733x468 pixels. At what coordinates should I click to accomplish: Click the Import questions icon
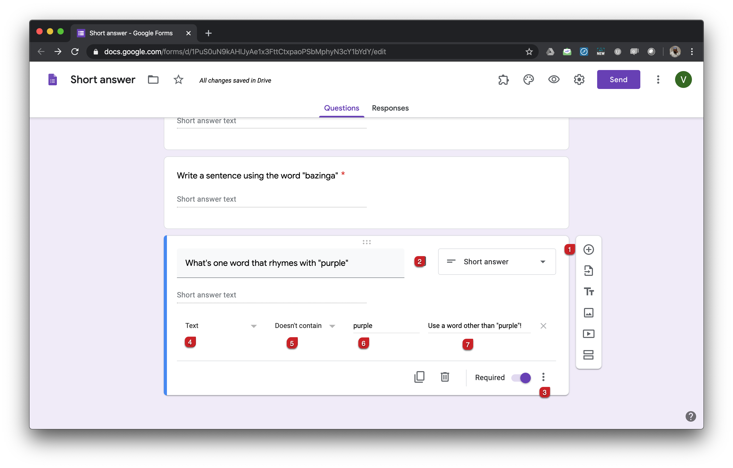pyautogui.click(x=589, y=271)
